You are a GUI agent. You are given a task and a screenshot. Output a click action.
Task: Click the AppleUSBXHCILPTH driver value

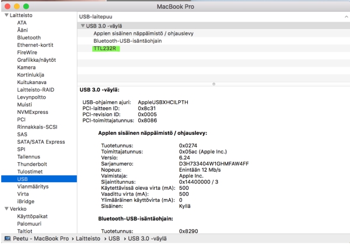coord(163,102)
